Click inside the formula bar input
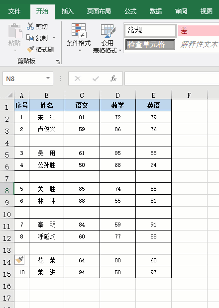219x308 pixels. [x=172, y=78]
